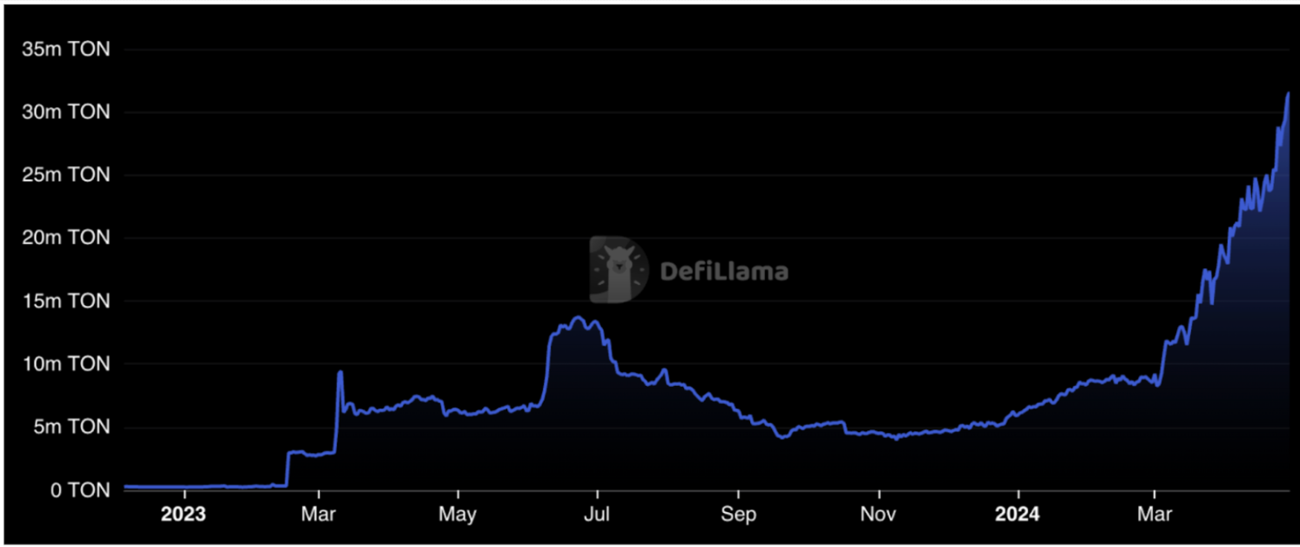
Task: Select the 2023 year marker
Action: point(183,514)
